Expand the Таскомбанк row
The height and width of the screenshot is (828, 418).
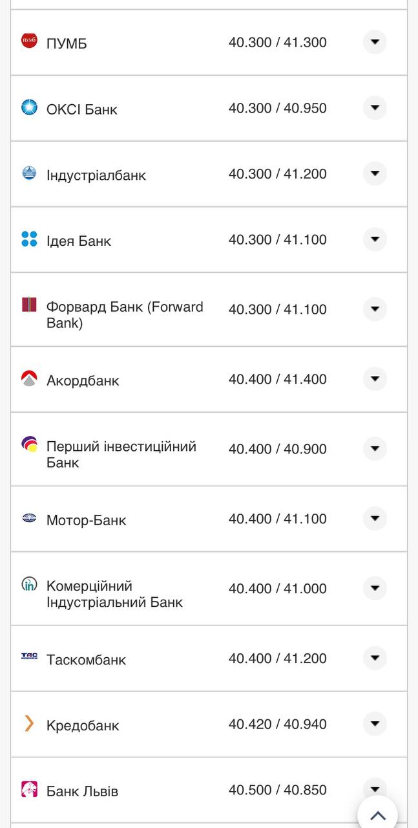point(375,657)
